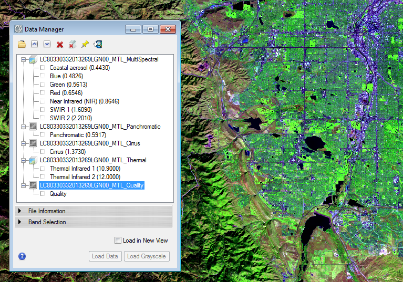This screenshot has height=282, width=403.
Task: Select Thermal Infrared 1 (10.9000) band
Action: [85, 169]
